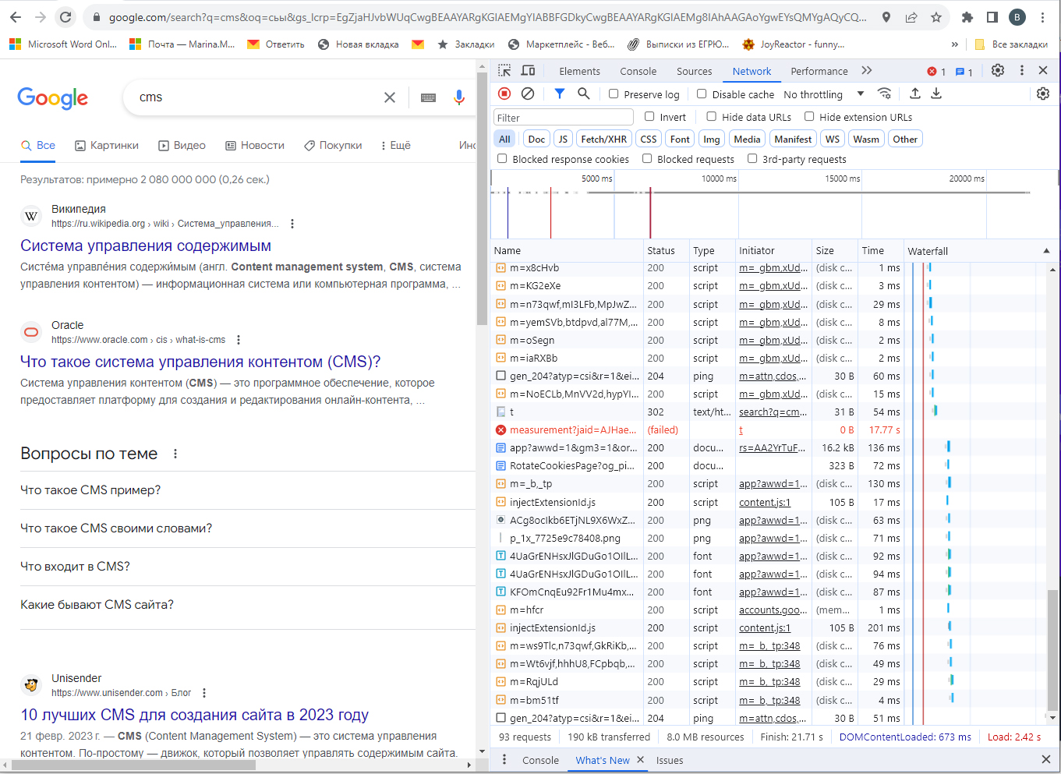Image resolution: width=1061 pixels, height=774 pixels.
Task: Expand Какие бывают CMS сайта question
Action: point(248,605)
